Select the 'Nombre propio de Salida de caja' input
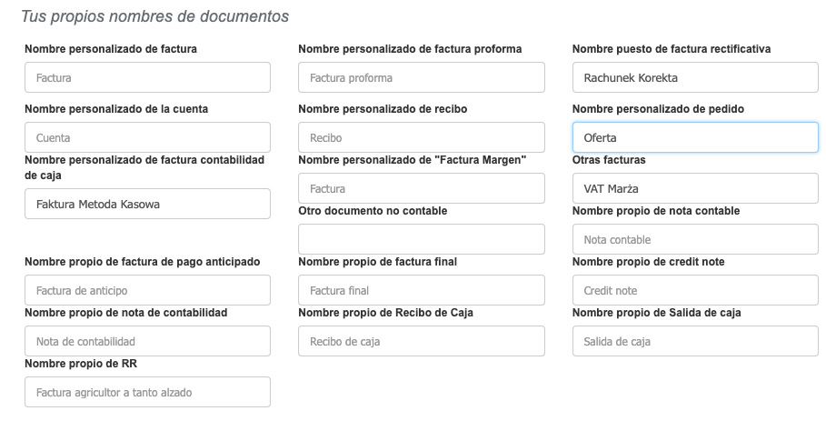Screen dimensions: 826x431 click(x=695, y=341)
